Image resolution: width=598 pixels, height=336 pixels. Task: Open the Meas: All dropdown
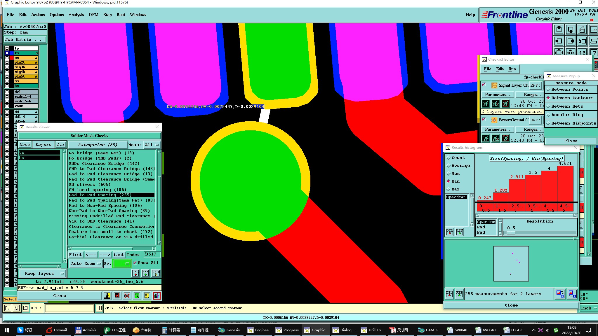[152, 145]
